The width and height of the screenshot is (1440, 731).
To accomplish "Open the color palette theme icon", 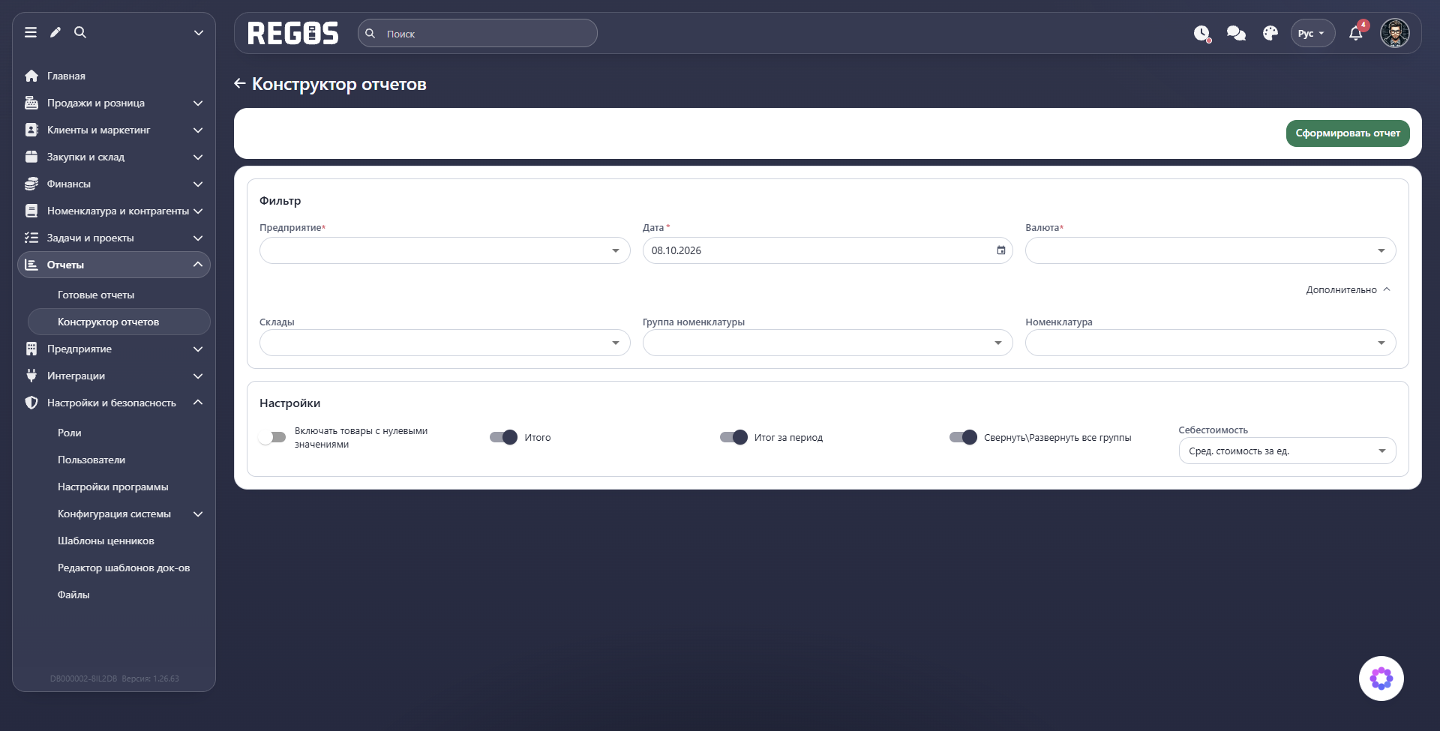I will [x=1270, y=33].
